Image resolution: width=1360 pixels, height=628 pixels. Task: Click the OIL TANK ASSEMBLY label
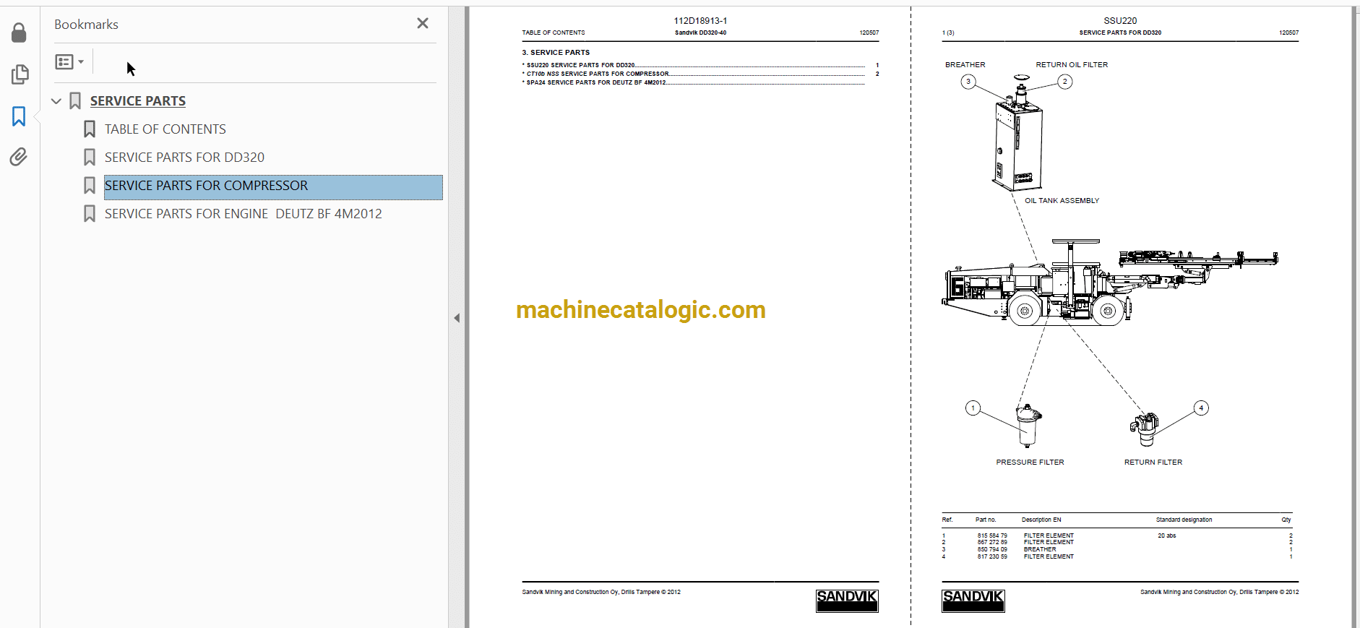[x=1062, y=201]
